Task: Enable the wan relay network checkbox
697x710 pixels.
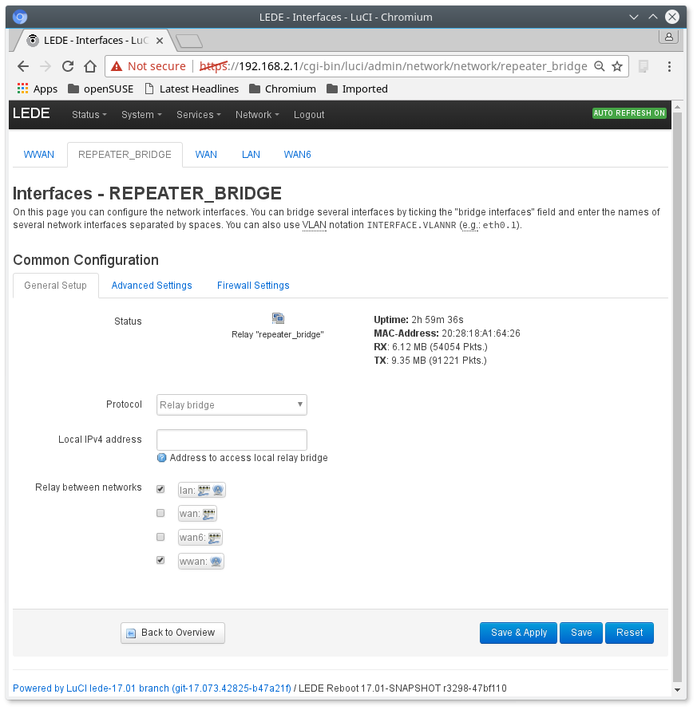Action: point(160,513)
